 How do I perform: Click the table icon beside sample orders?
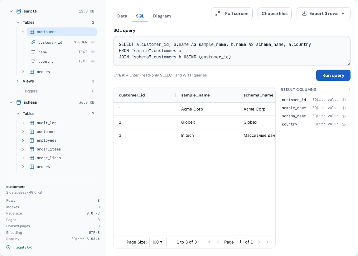[32, 72]
